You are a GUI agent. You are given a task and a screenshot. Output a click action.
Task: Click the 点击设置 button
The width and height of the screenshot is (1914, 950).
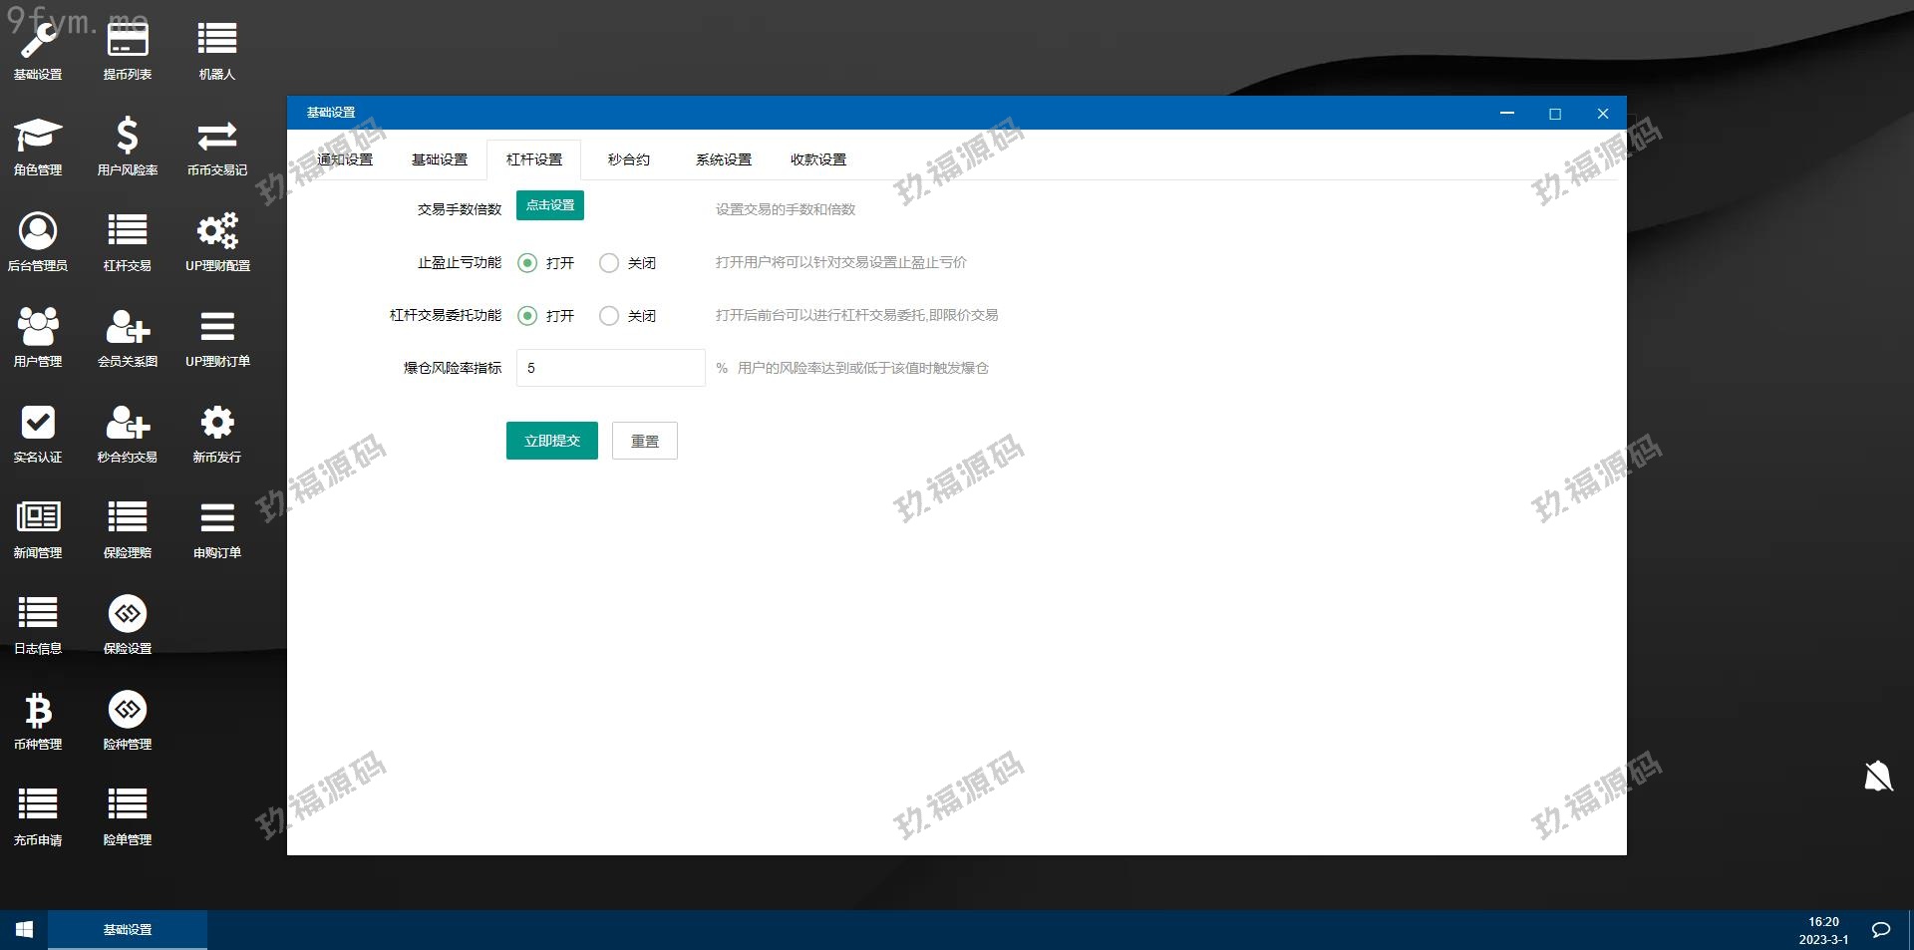point(550,205)
